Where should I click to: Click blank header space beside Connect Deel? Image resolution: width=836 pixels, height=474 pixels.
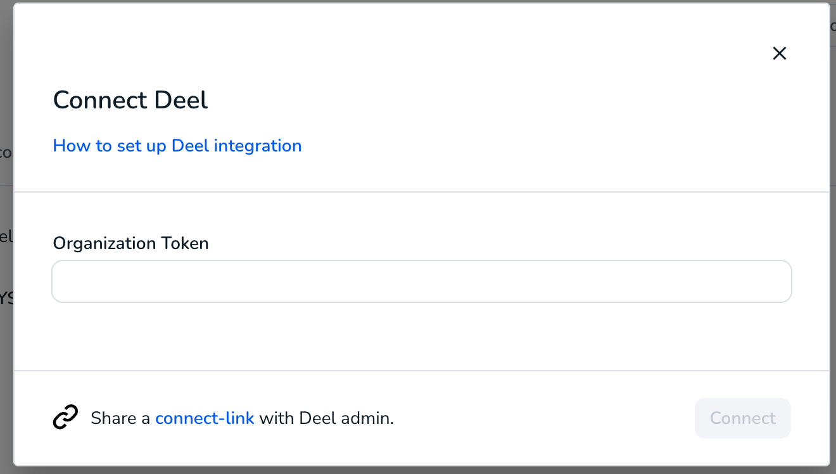[x=481, y=100]
